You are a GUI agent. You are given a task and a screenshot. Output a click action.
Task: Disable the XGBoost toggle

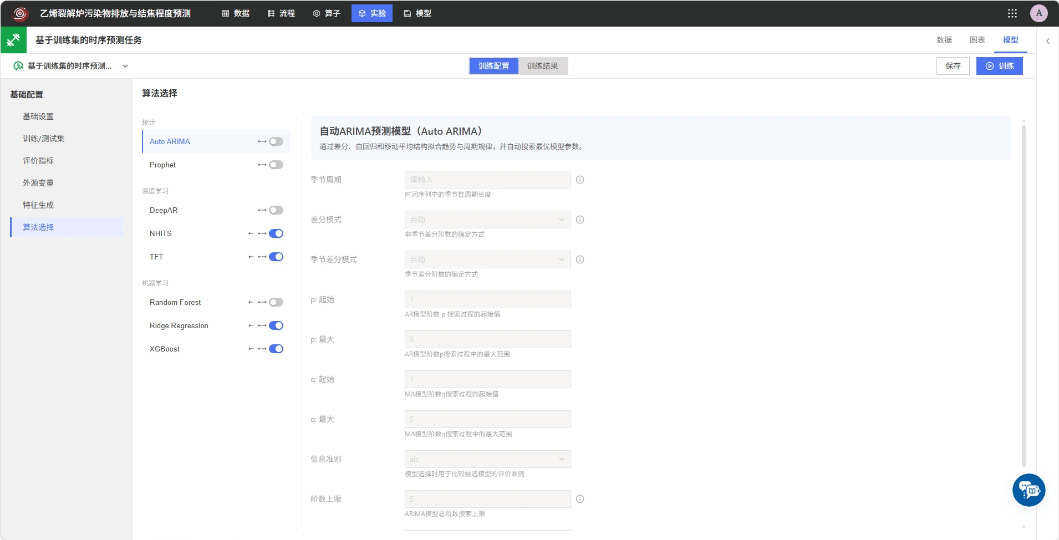[276, 349]
